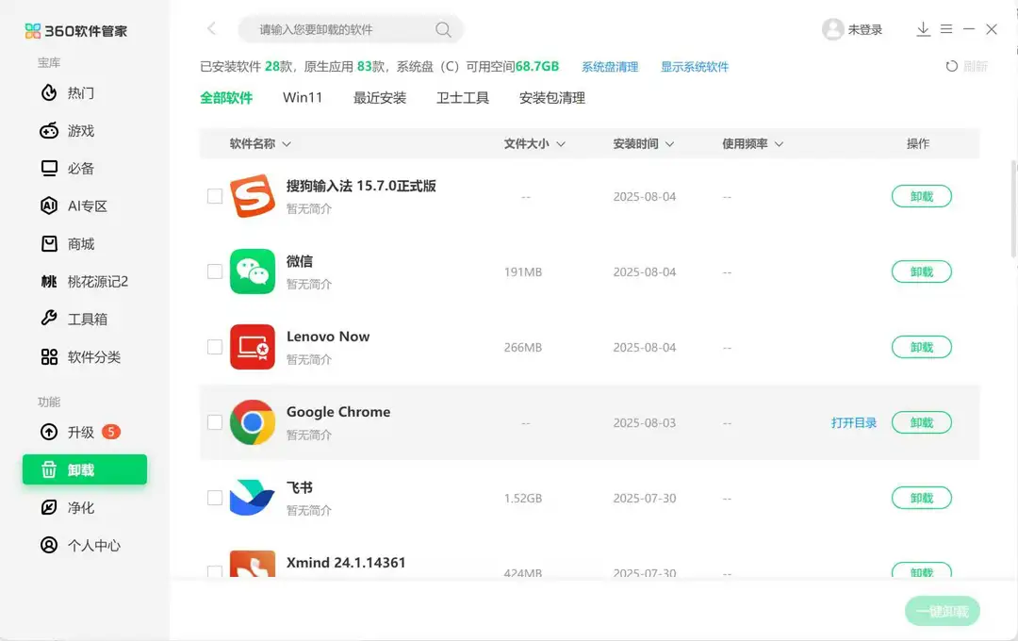Click the search magnifier icon
Viewport: 1018px width, 641px height.
point(443,29)
